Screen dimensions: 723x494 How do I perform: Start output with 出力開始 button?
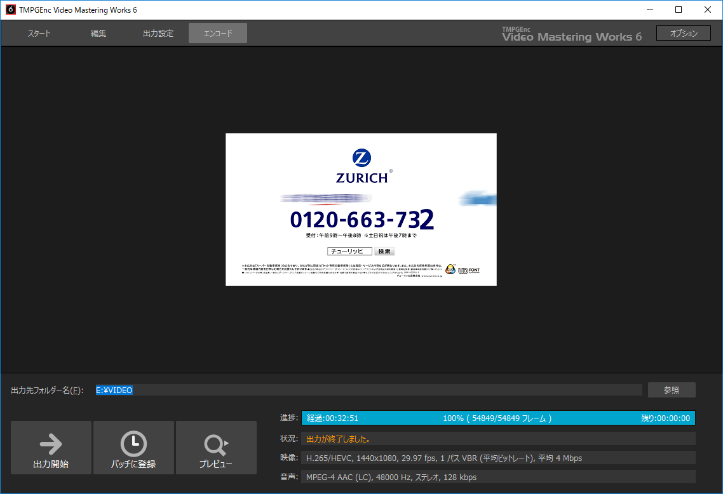pyautogui.click(x=51, y=448)
